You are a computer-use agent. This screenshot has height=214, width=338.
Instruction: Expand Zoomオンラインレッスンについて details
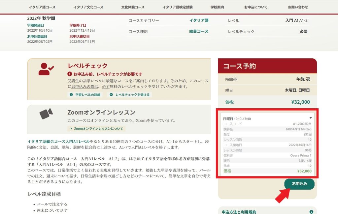coord(96,129)
